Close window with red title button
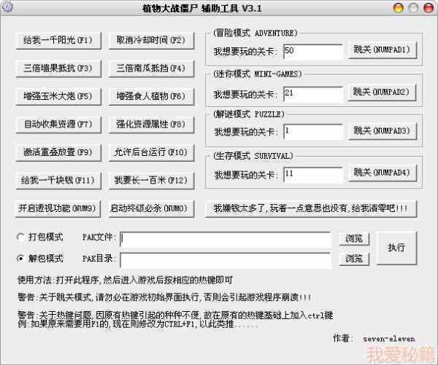Image resolution: width=438 pixels, height=365 pixels. point(429,7)
